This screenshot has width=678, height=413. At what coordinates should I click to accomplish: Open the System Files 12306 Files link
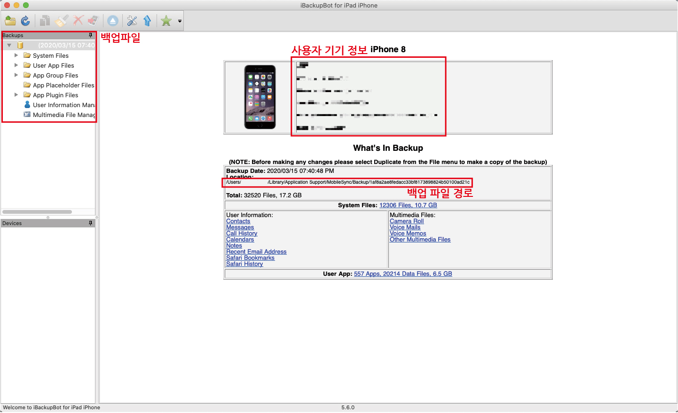click(x=408, y=205)
